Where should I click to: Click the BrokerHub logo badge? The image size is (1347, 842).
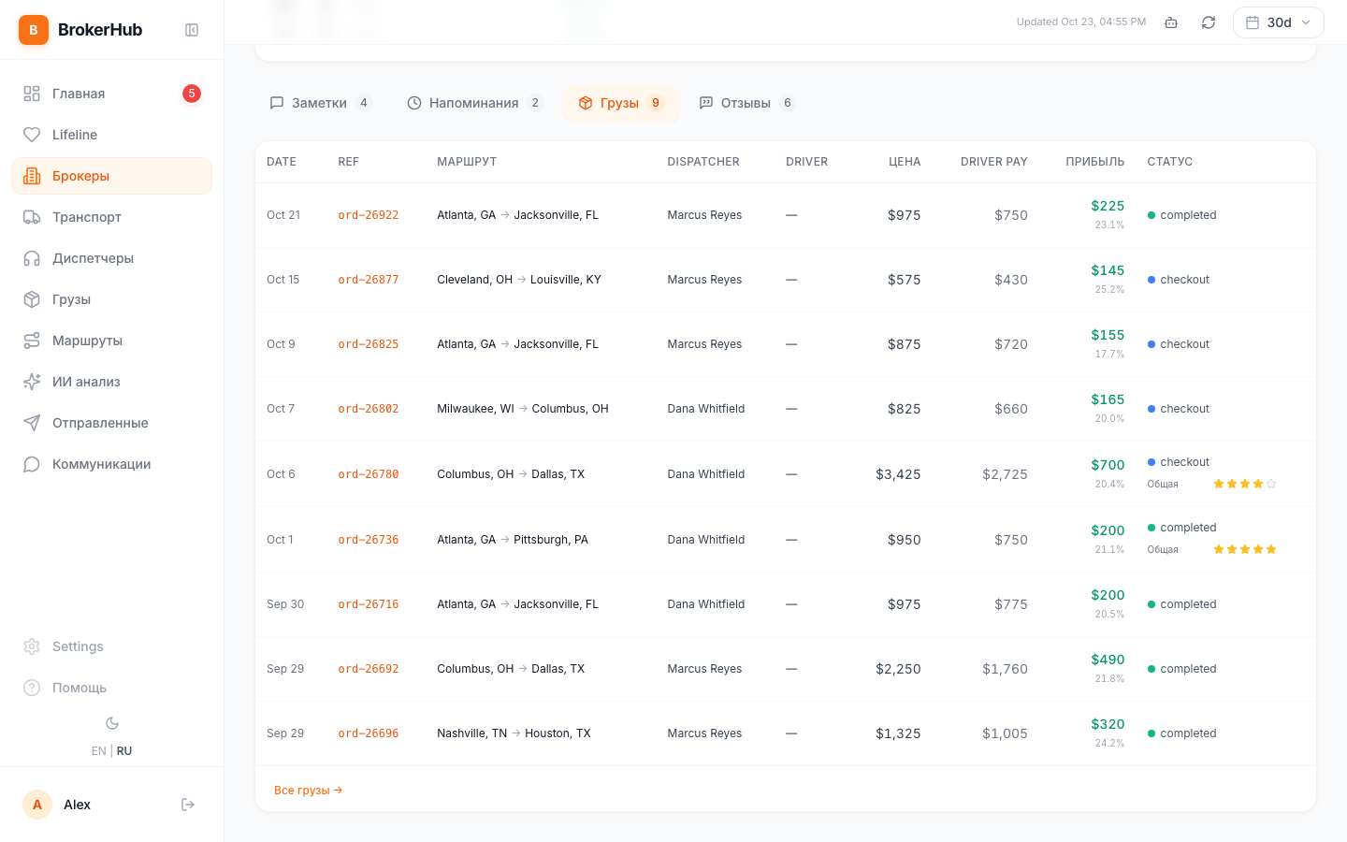coord(34,30)
